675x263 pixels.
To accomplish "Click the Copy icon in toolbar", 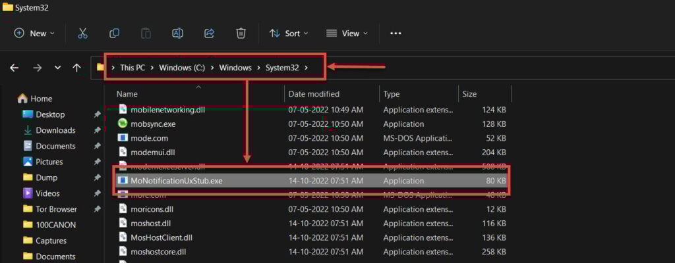I will pos(114,34).
